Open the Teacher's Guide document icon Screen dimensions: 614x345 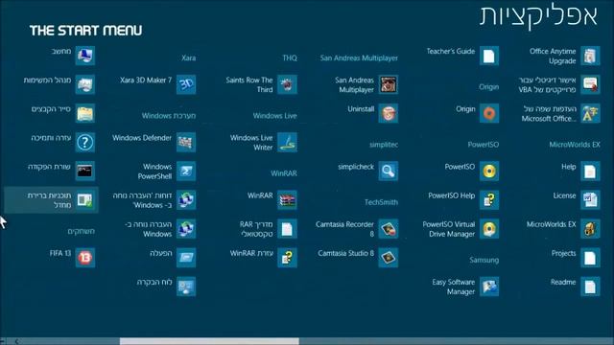[x=489, y=56]
